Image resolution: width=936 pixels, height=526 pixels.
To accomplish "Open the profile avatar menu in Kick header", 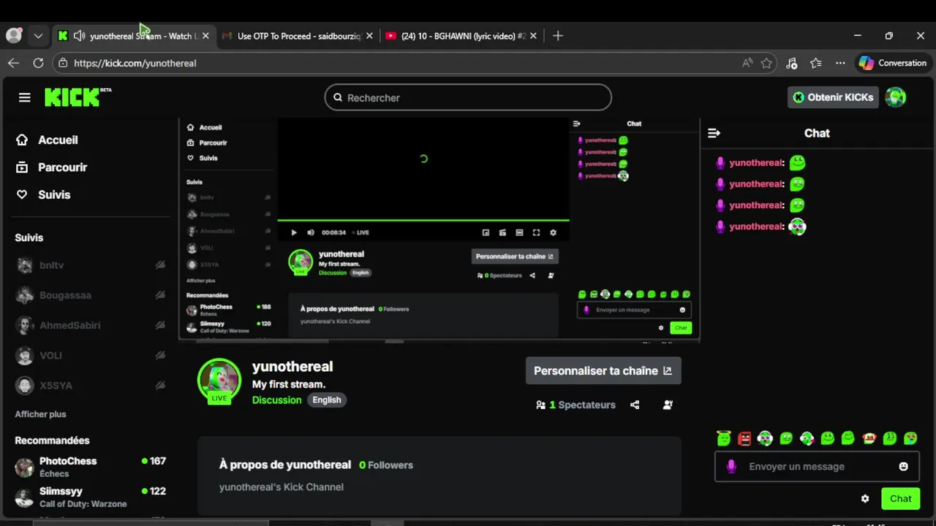I will click(896, 97).
